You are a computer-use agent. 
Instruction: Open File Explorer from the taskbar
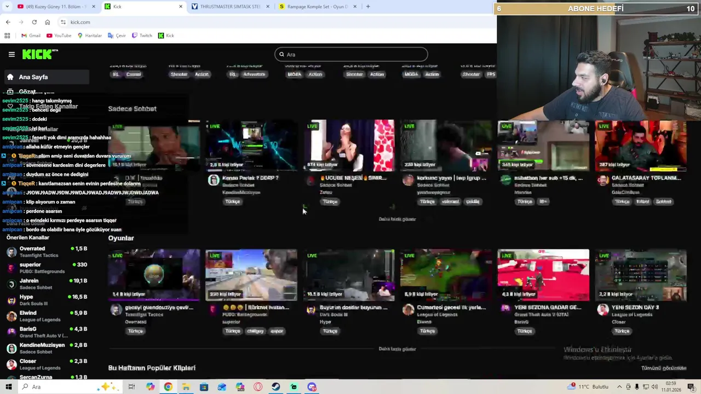[186, 387]
